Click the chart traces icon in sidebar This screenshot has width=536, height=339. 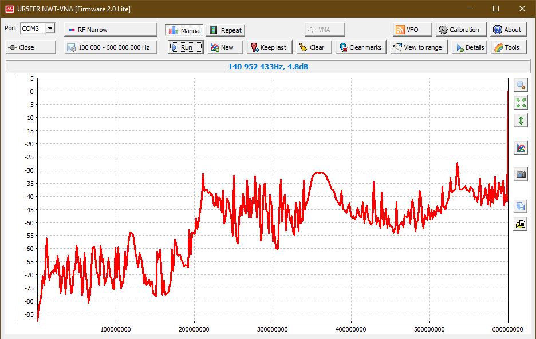click(x=521, y=149)
